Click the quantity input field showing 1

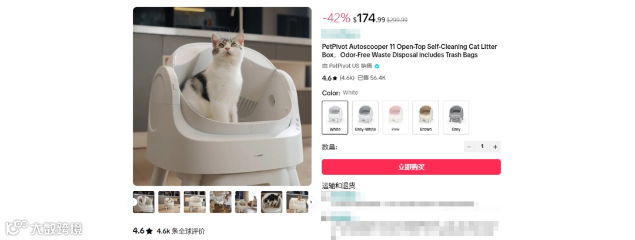pos(482,146)
